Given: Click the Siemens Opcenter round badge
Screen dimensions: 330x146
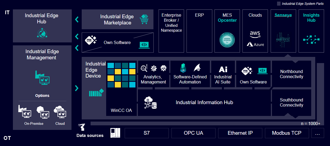Looking at the screenshot, I should point(227,40).
